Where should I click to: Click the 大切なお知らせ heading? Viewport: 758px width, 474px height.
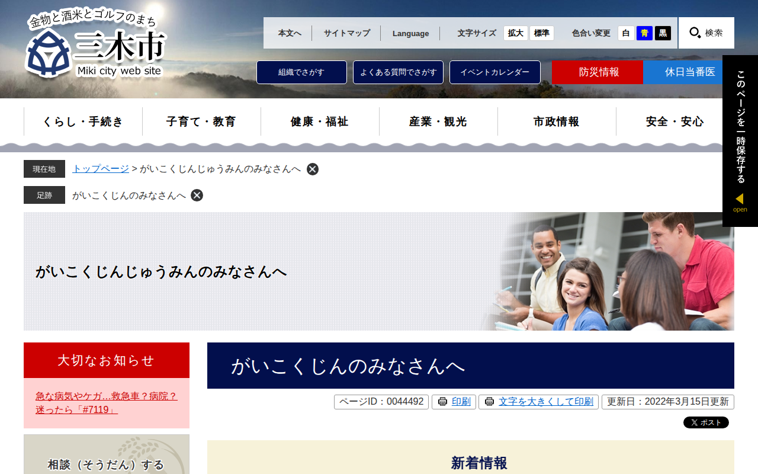click(x=107, y=360)
